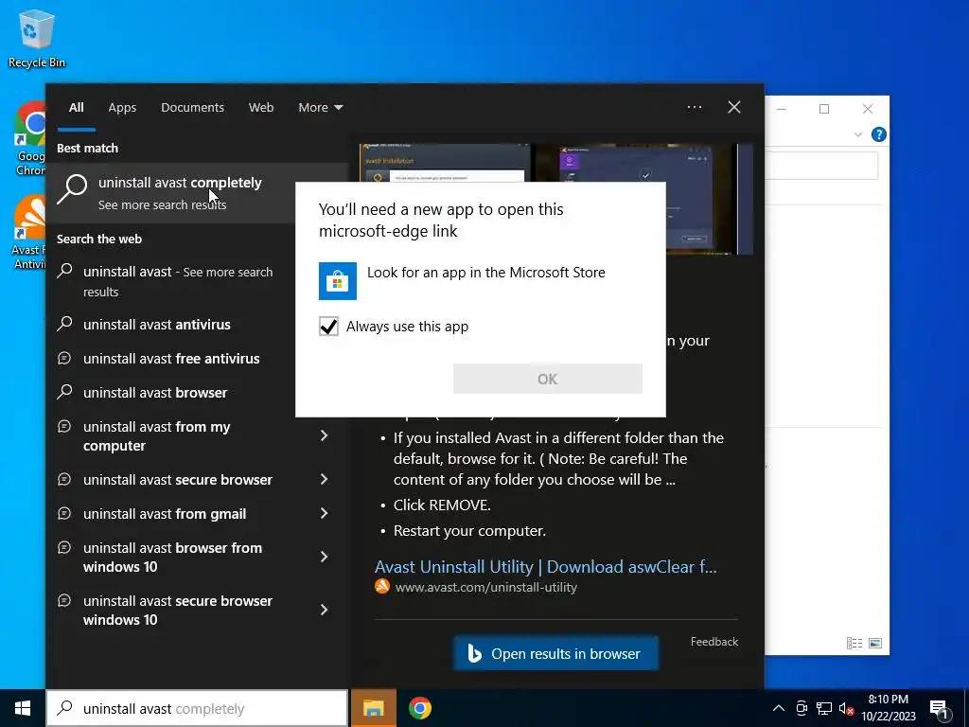969x727 pixels.
Task: Click Open results in browser button
Action: [x=555, y=653]
